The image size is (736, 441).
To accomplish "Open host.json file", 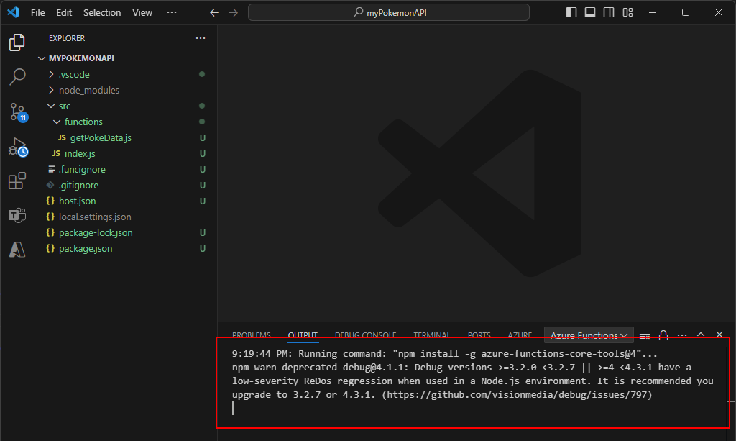I will 126,201.
